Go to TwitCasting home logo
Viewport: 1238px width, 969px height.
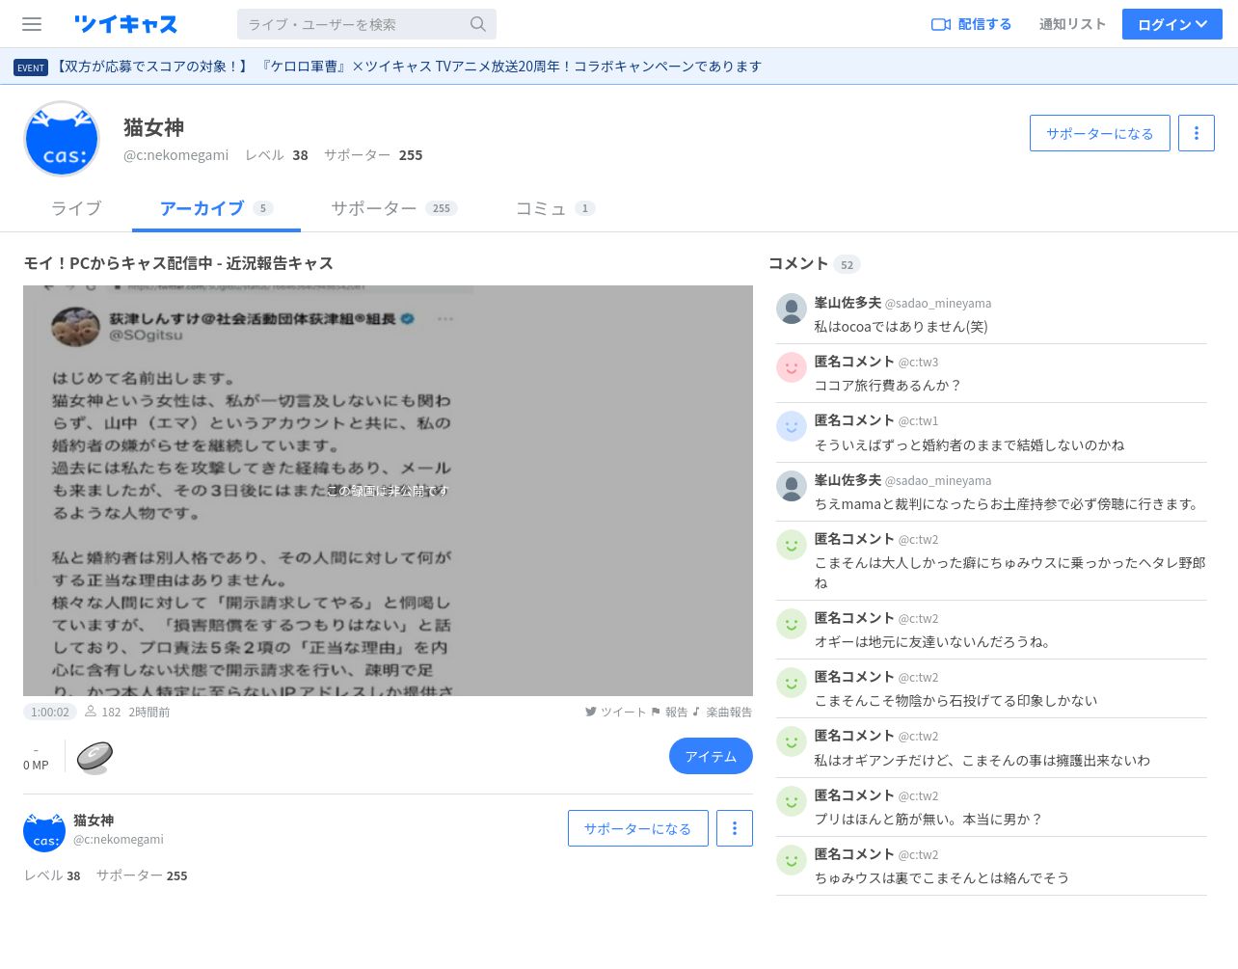125,24
